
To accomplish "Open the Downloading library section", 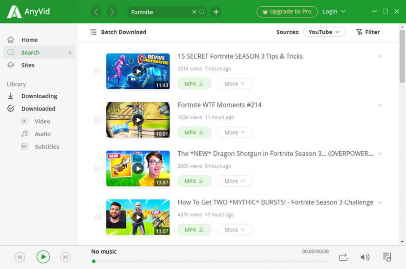I will pos(39,96).
